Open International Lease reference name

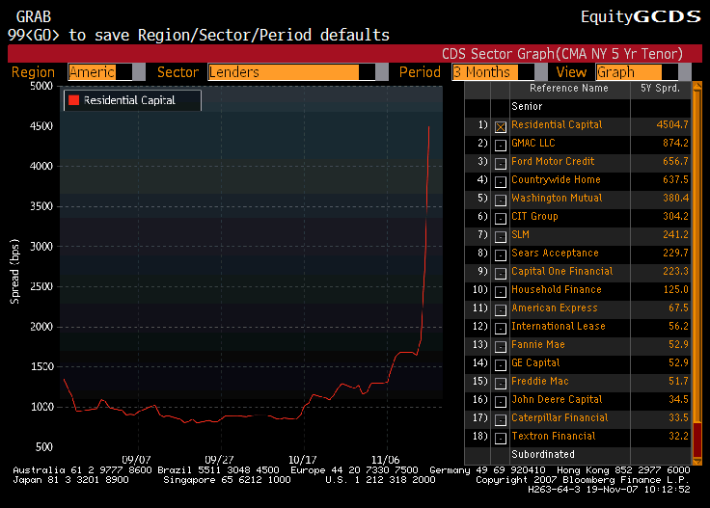pos(558,326)
